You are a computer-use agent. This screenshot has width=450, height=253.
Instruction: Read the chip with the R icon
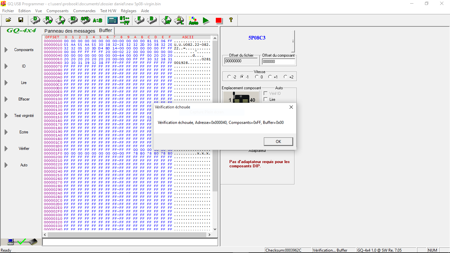click(48, 20)
